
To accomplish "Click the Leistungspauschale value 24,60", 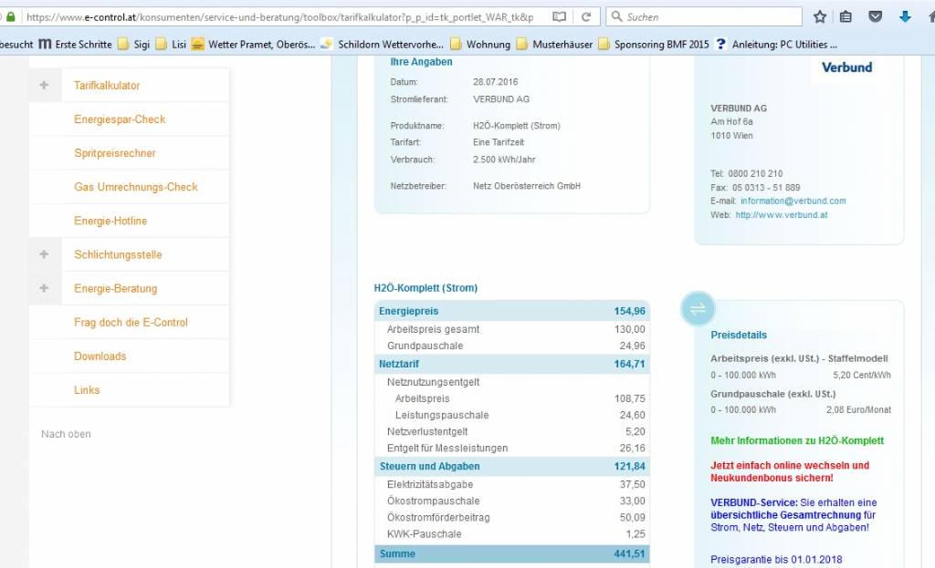I will [x=632, y=415].
